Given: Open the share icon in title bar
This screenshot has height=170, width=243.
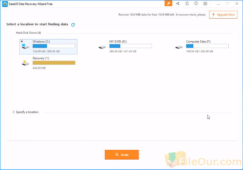Looking at the screenshot, I should (178, 3).
